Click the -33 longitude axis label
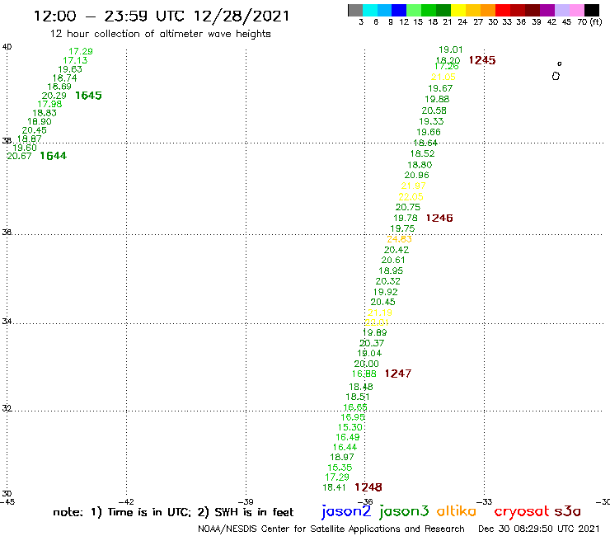 point(485,502)
